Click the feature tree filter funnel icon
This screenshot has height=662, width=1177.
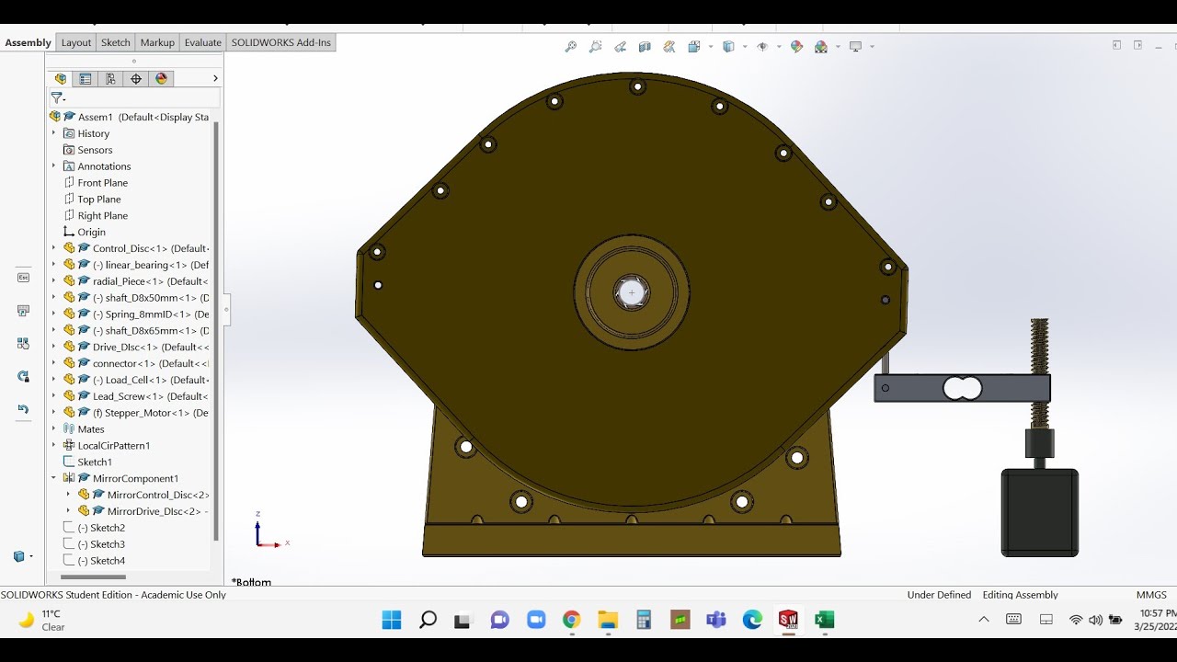(x=56, y=97)
